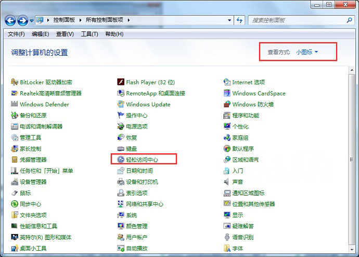The image size is (359, 257).
Task: Open the Windows Defender icon
Action: pos(15,104)
